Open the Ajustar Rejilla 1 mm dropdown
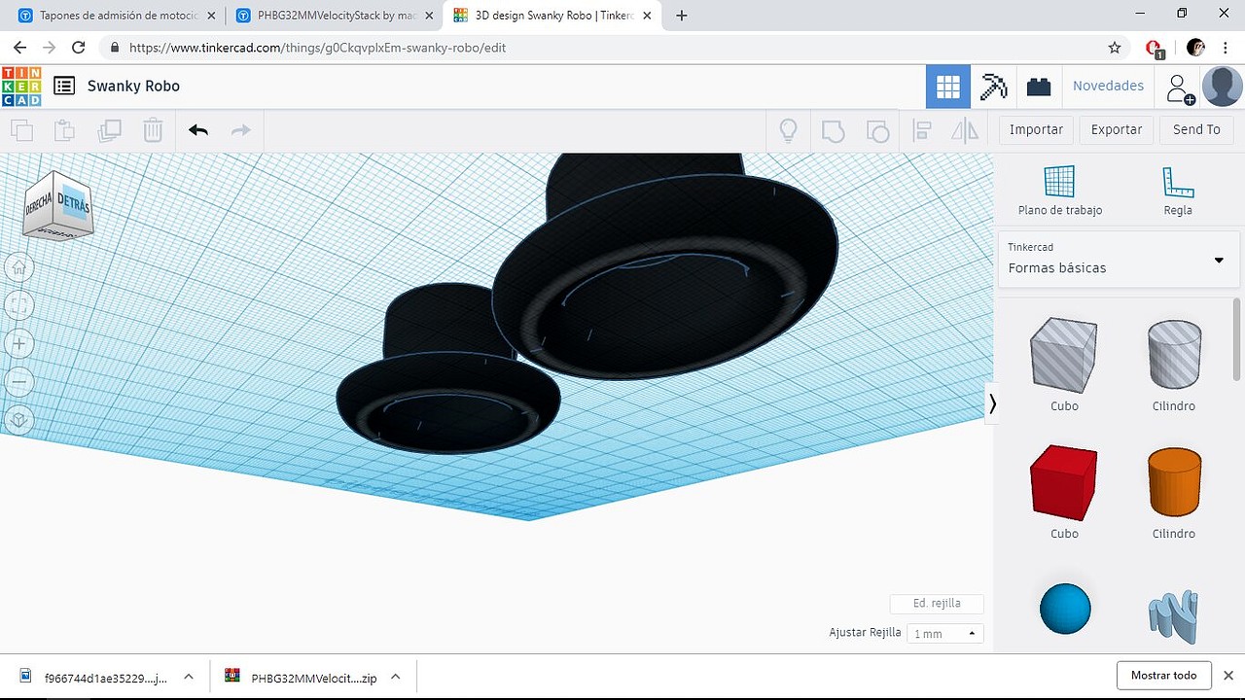 pyautogui.click(x=945, y=633)
